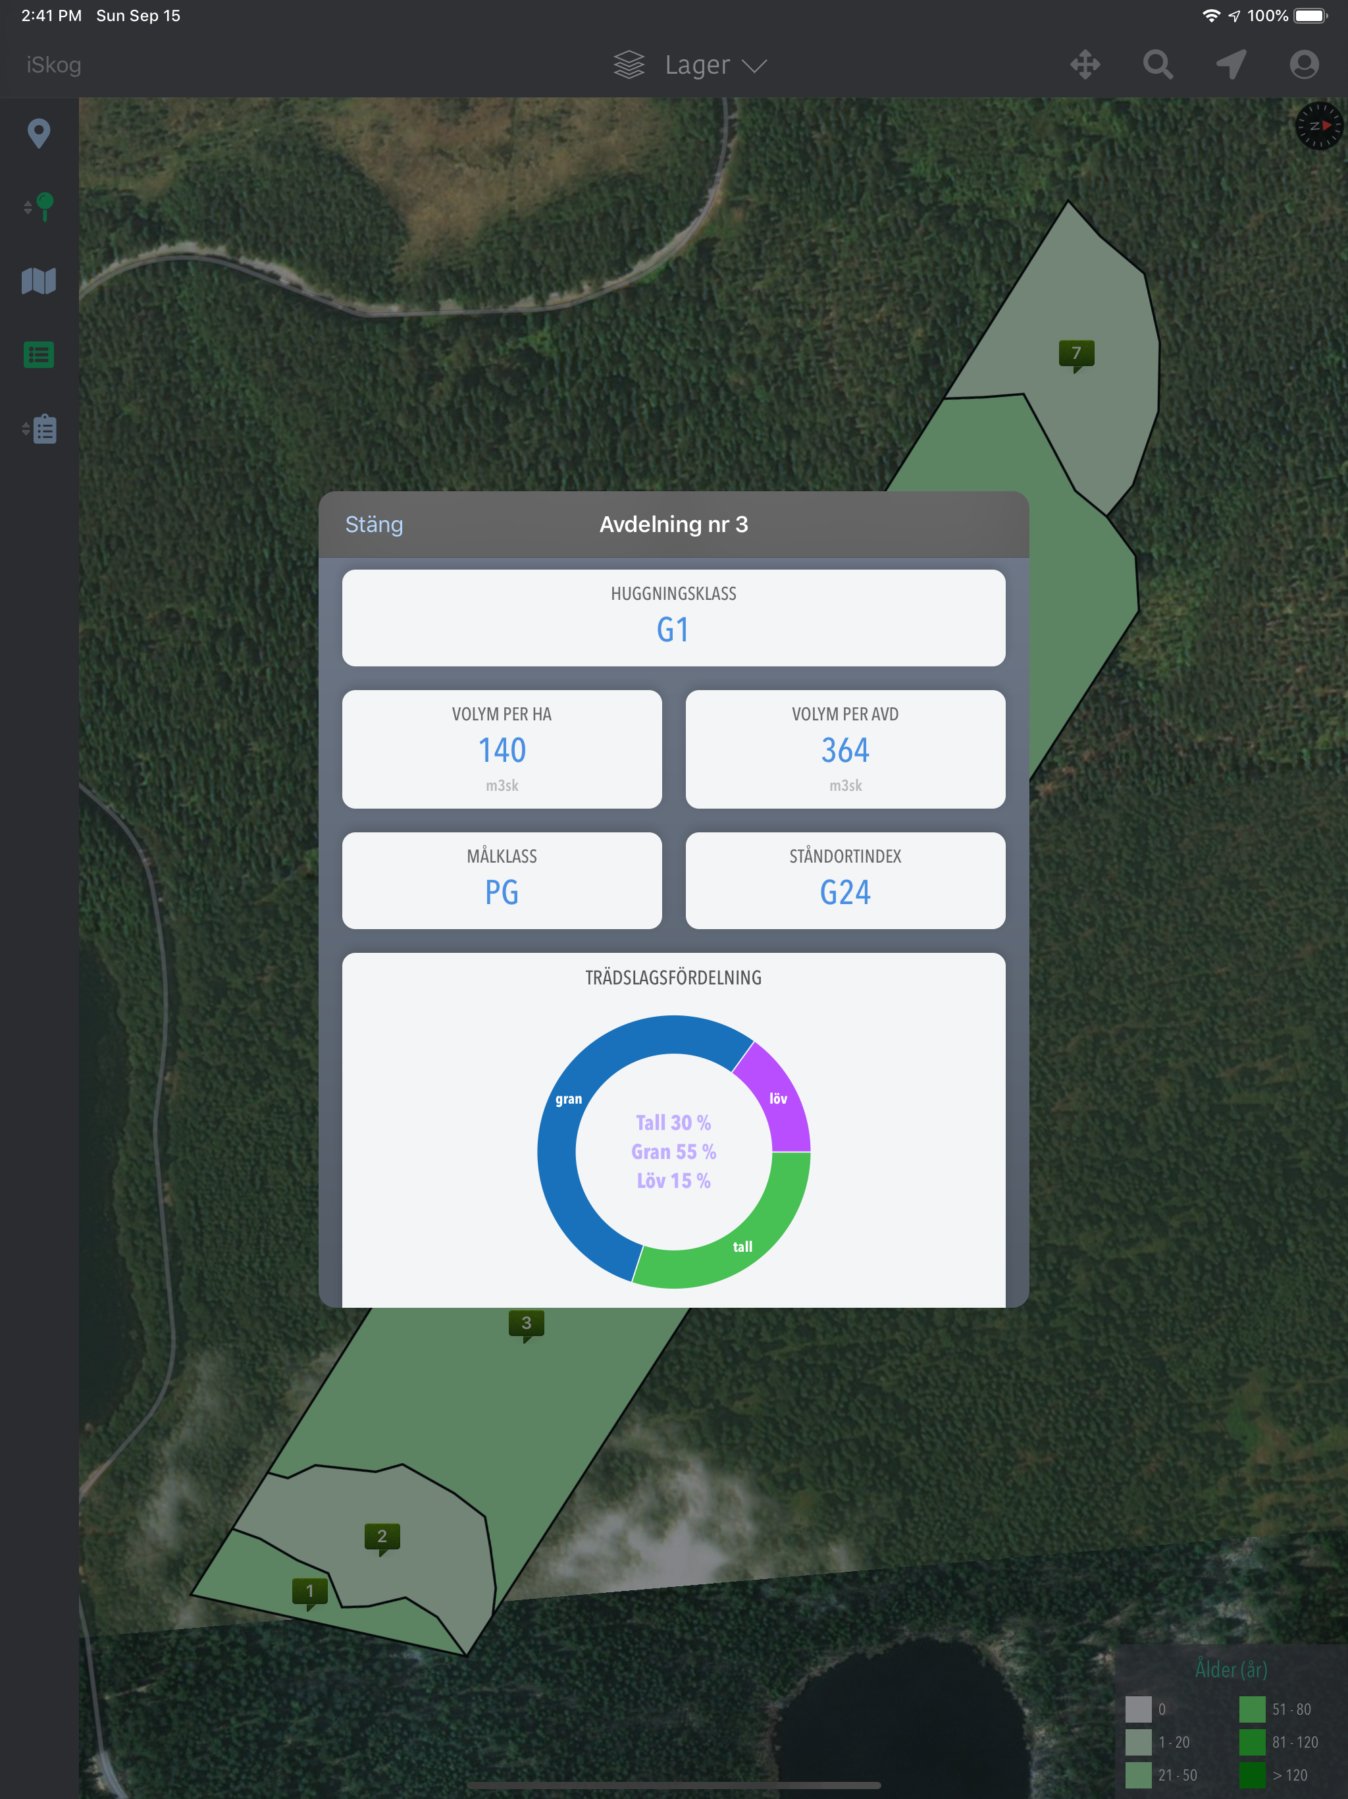Select stand marker number 3
The height and width of the screenshot is (1799, 1348).
pyautogui.click(x=526, y=1325)
